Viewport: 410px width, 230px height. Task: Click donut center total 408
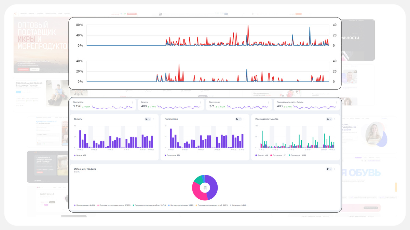205,187
